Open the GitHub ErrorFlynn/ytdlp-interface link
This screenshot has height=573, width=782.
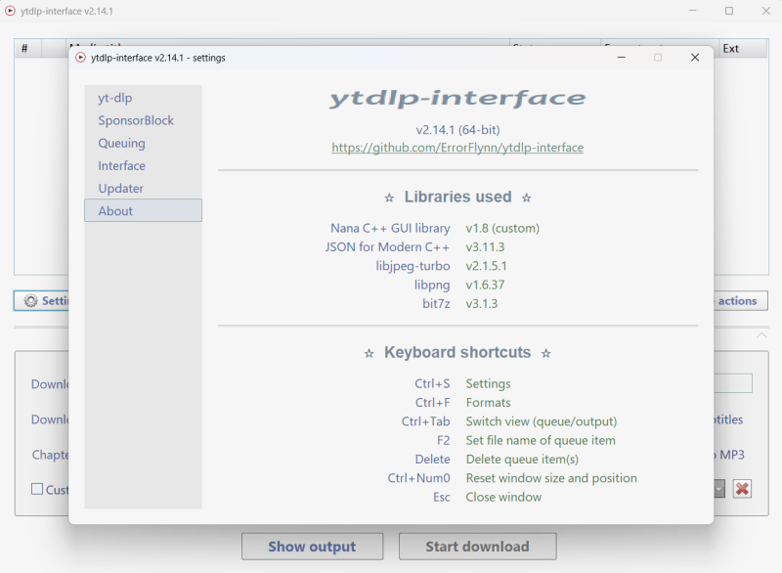[457, 148]
